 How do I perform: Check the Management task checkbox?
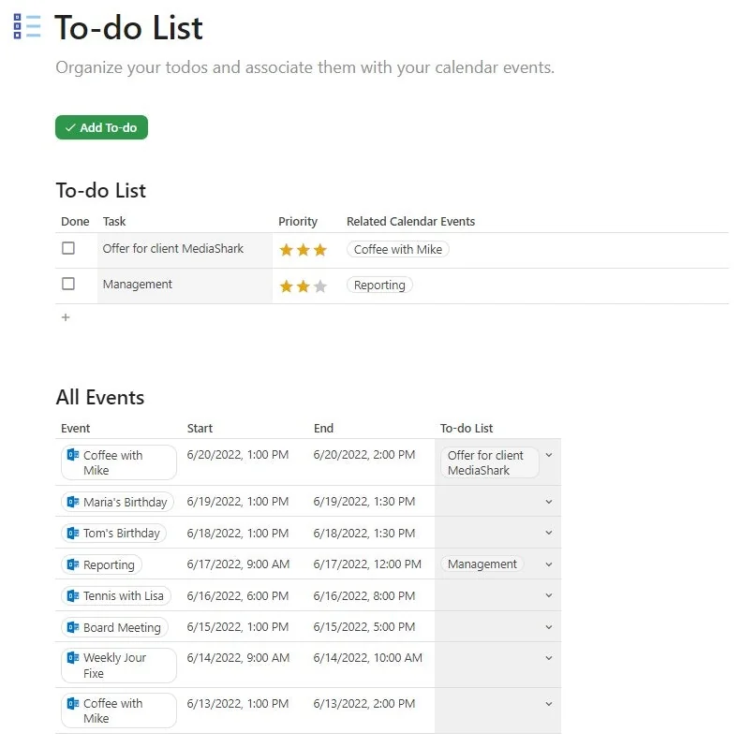click(68, 284)
